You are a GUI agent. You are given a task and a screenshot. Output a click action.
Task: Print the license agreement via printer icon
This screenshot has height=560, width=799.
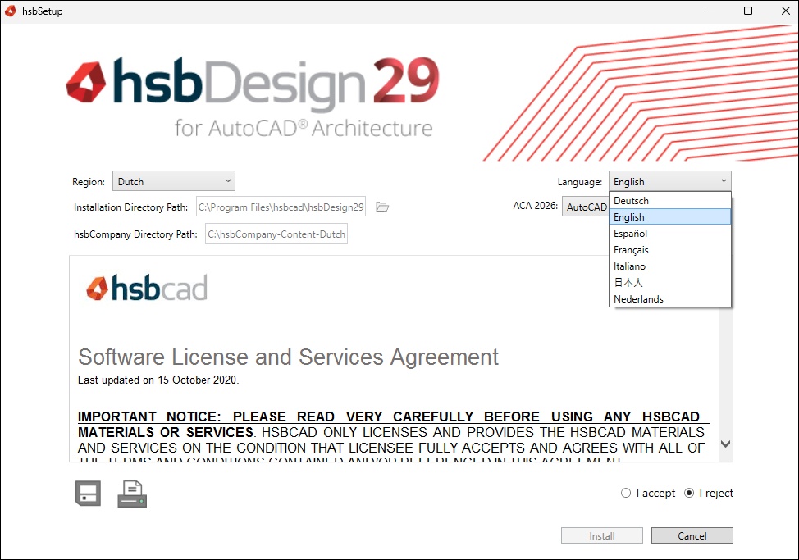(x=133, y=494)
